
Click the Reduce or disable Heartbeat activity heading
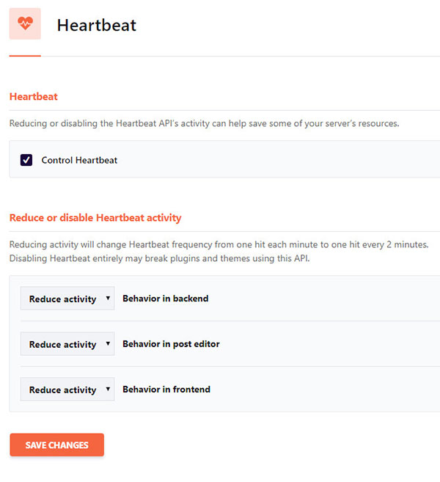coord(95,218)
